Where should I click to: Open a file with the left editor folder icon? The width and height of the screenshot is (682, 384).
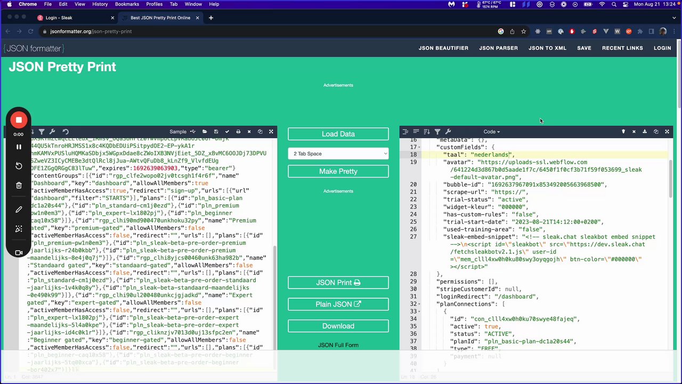click(x=205, y=132)
